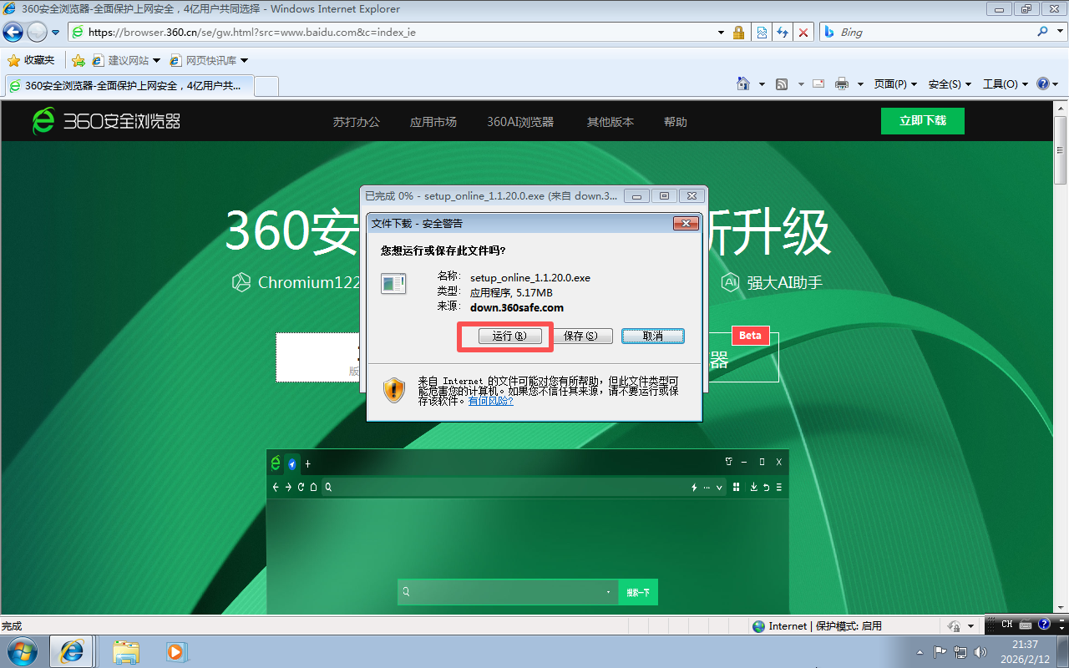Toggle the CH language indicator in taskbar

pos(1006,624)
